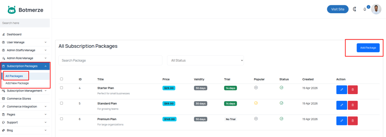
Task: Click the Admin Role Manage icon
Action: [x=3, y=58]
